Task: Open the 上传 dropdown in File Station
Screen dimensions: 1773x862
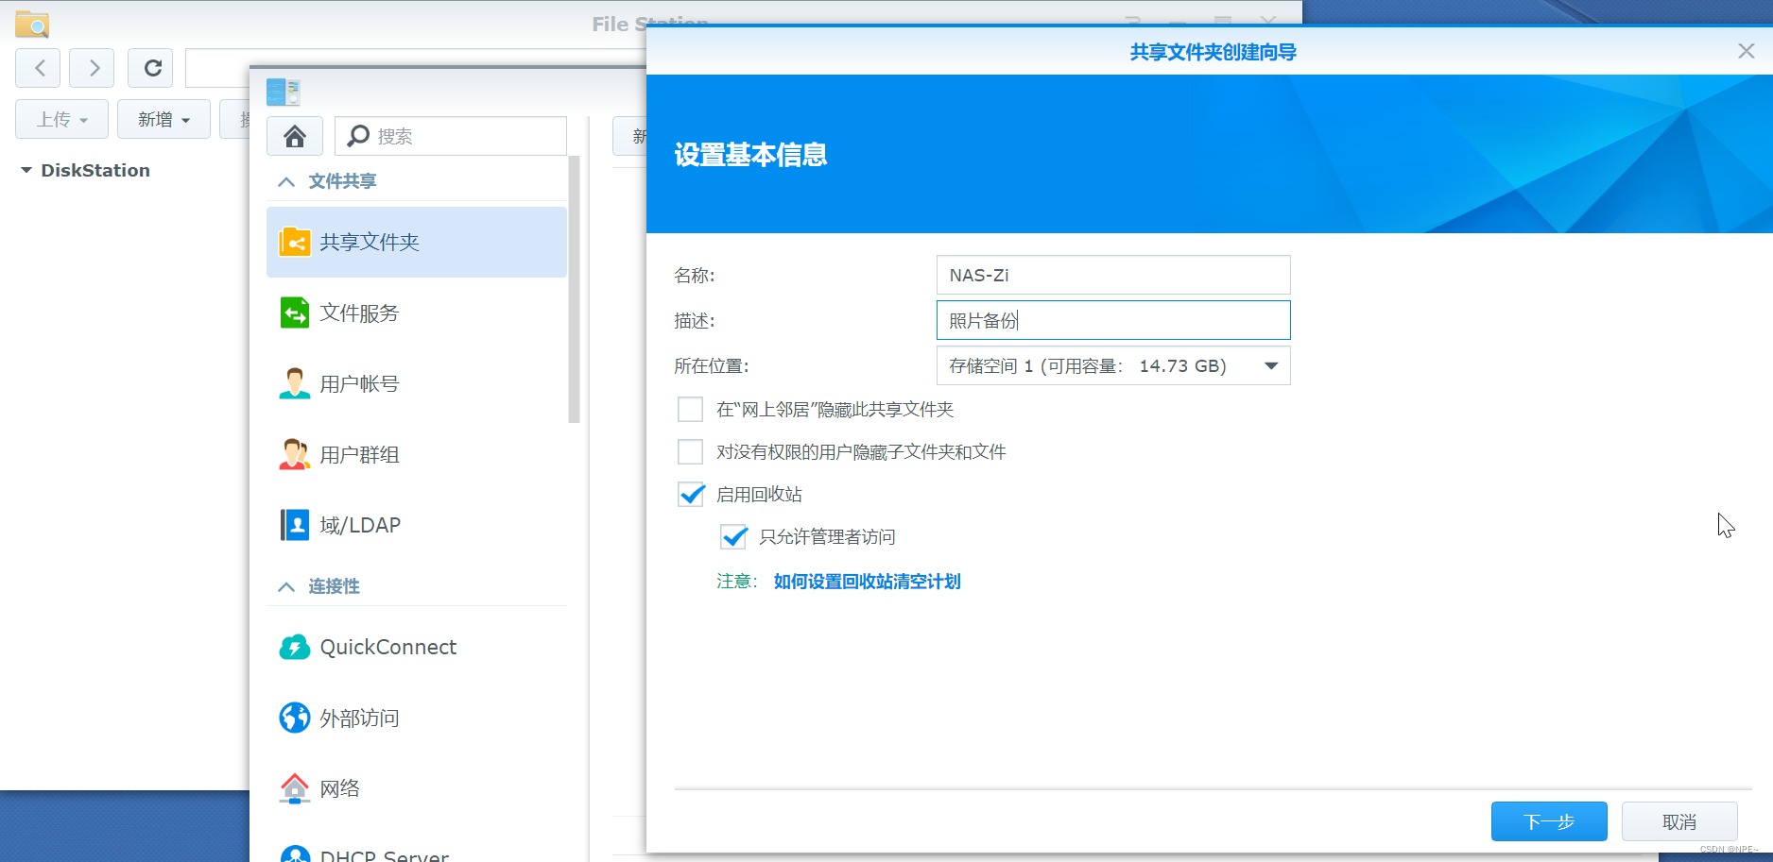Action: point(62,119)
